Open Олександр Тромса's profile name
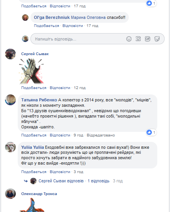The height and width of the screenshot is (212, 170). pyautogui.click(x=39, y=194)
